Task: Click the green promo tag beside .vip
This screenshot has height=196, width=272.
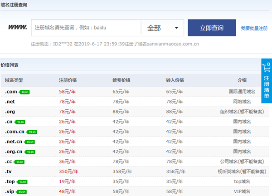Action: tap(21, 192)
